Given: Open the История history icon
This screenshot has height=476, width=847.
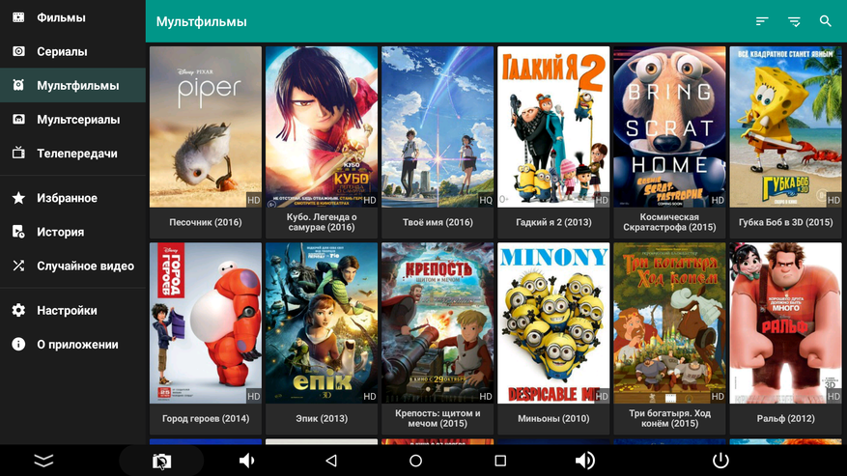Looking at the screenshot, I should coord(18,232).
